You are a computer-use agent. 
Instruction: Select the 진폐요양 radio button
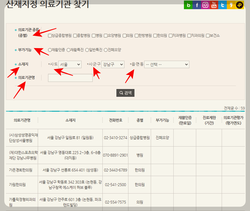105,49
